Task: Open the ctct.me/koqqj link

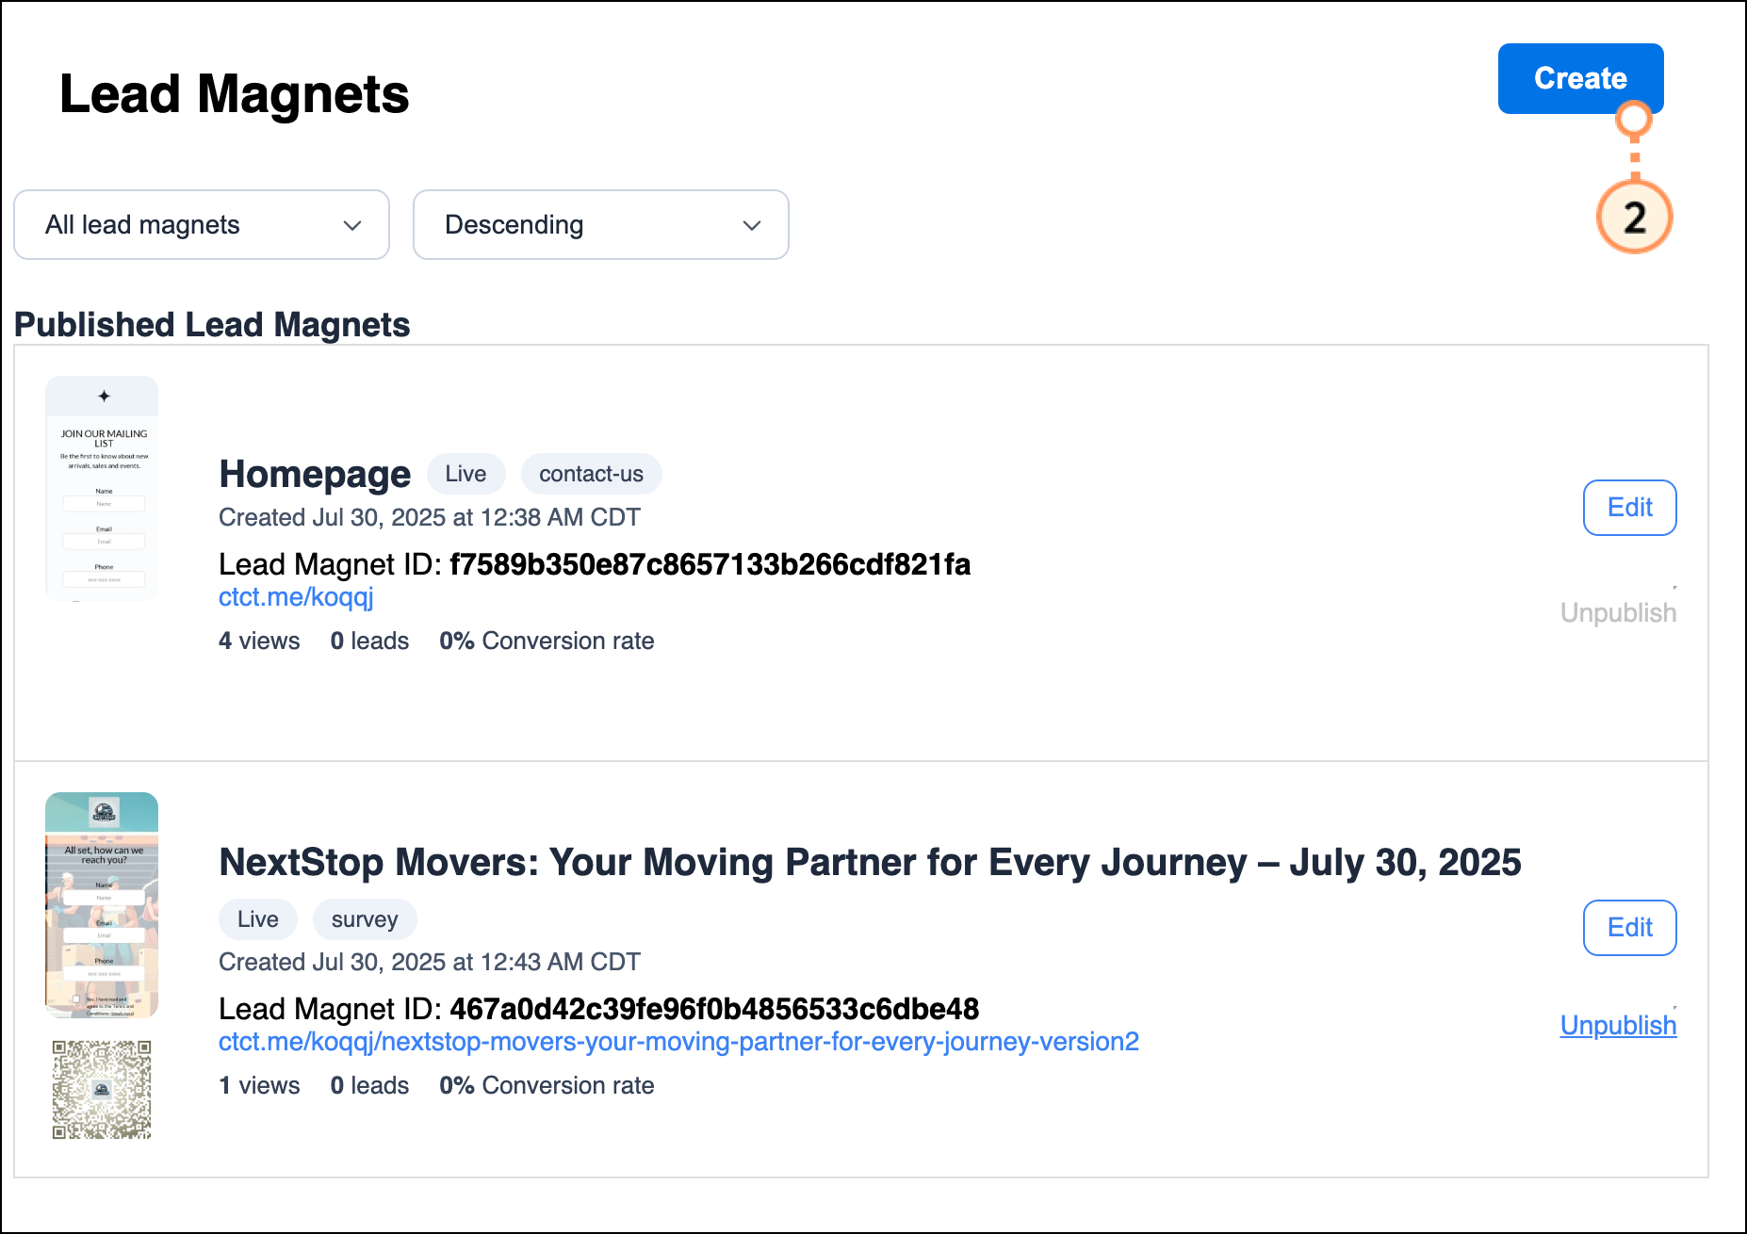Action: [x=296, y=597]
